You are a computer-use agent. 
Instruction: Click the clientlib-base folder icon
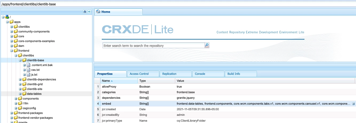24,60
